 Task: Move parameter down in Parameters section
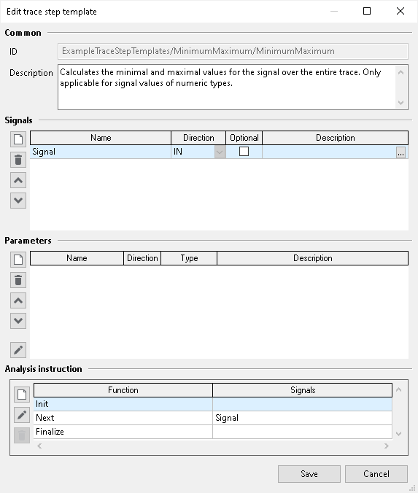coord(18,321)
